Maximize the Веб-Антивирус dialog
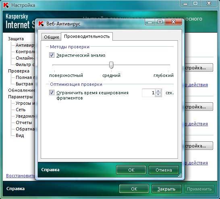The width and height of the screenshot is (220, 199). [x=160, y=22]
